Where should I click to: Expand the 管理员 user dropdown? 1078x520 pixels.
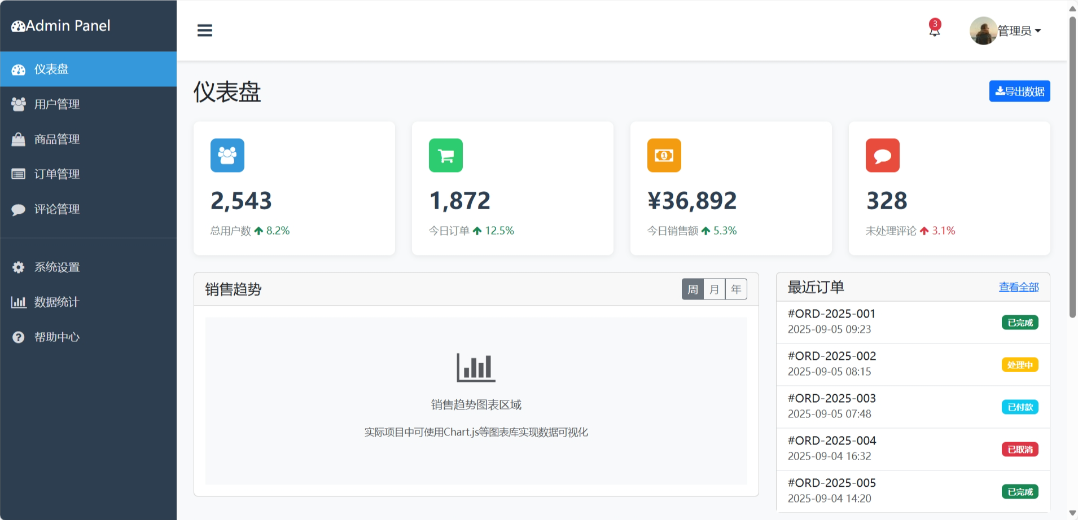[x=1019, y=31]
